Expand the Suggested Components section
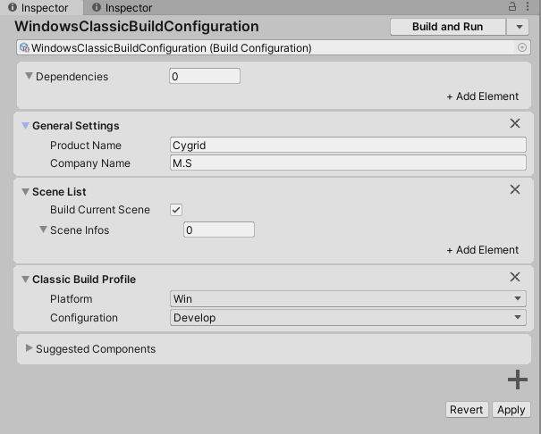 pyautogui.click(x=29, y=348)
